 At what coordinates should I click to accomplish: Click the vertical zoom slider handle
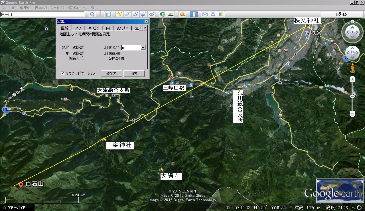click(x=353, y=96)
